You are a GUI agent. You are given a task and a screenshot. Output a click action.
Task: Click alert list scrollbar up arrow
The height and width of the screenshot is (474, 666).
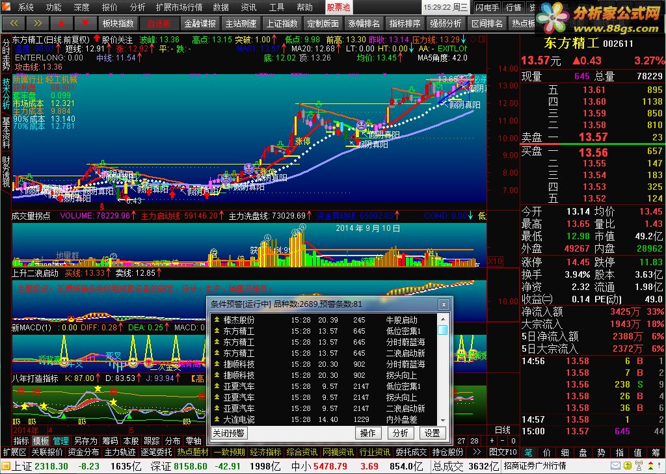pos(442,319)
